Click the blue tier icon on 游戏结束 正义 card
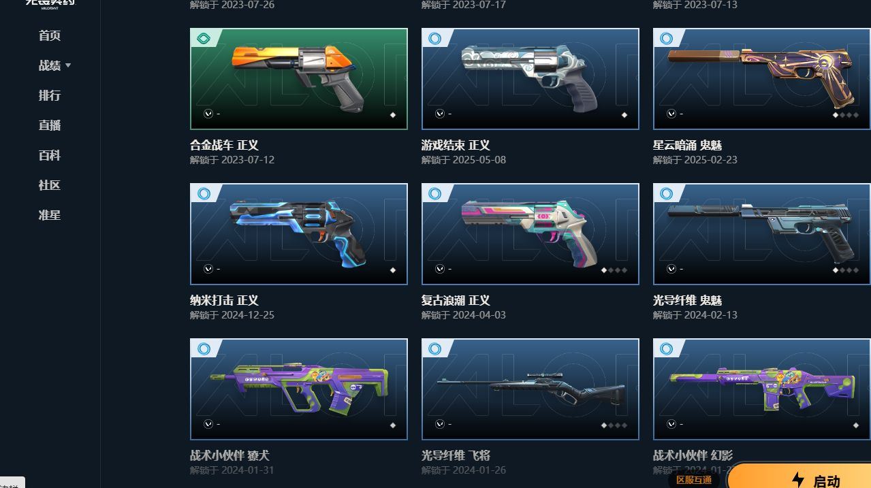This screenshot has height=488, width=871. [434, 39]
